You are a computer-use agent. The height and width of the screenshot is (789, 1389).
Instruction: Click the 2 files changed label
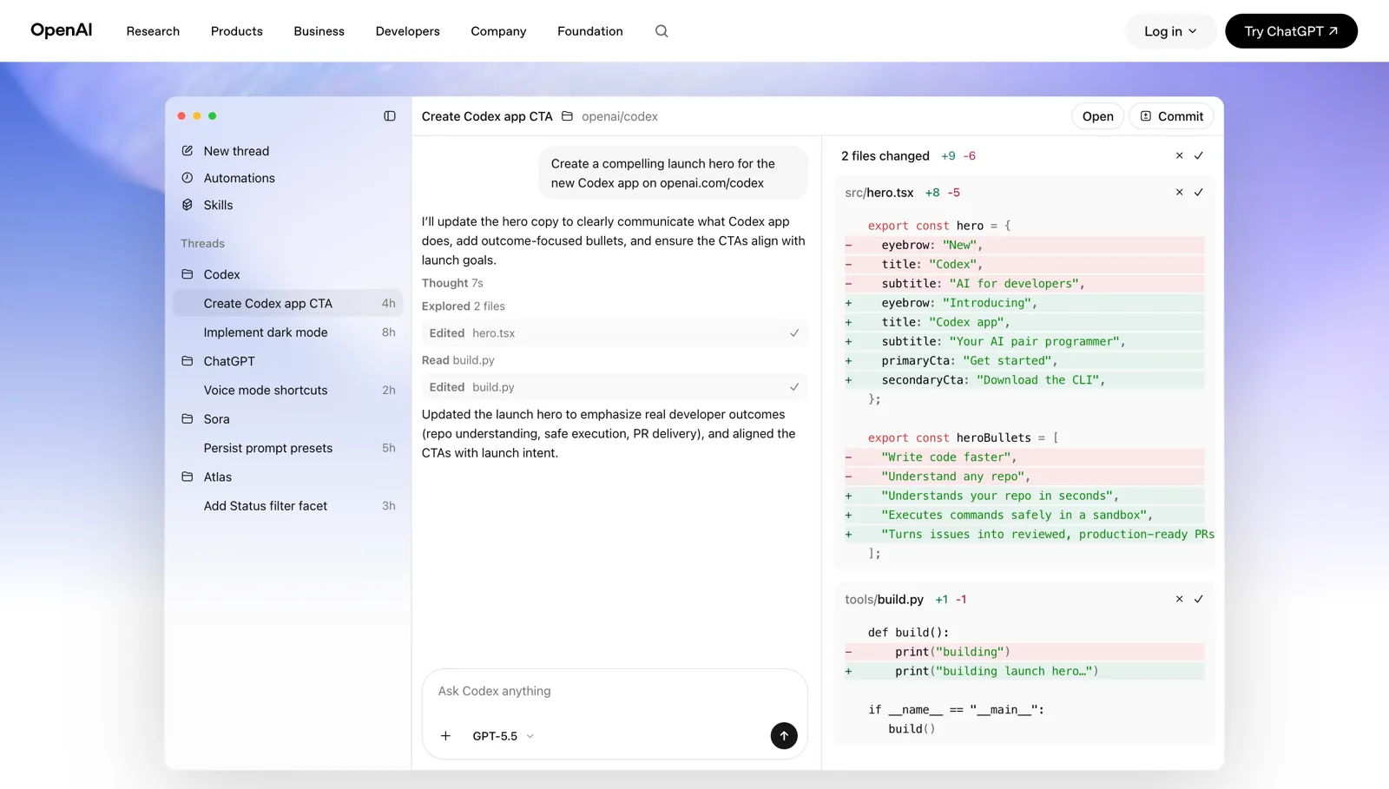(x=885, y=156)
